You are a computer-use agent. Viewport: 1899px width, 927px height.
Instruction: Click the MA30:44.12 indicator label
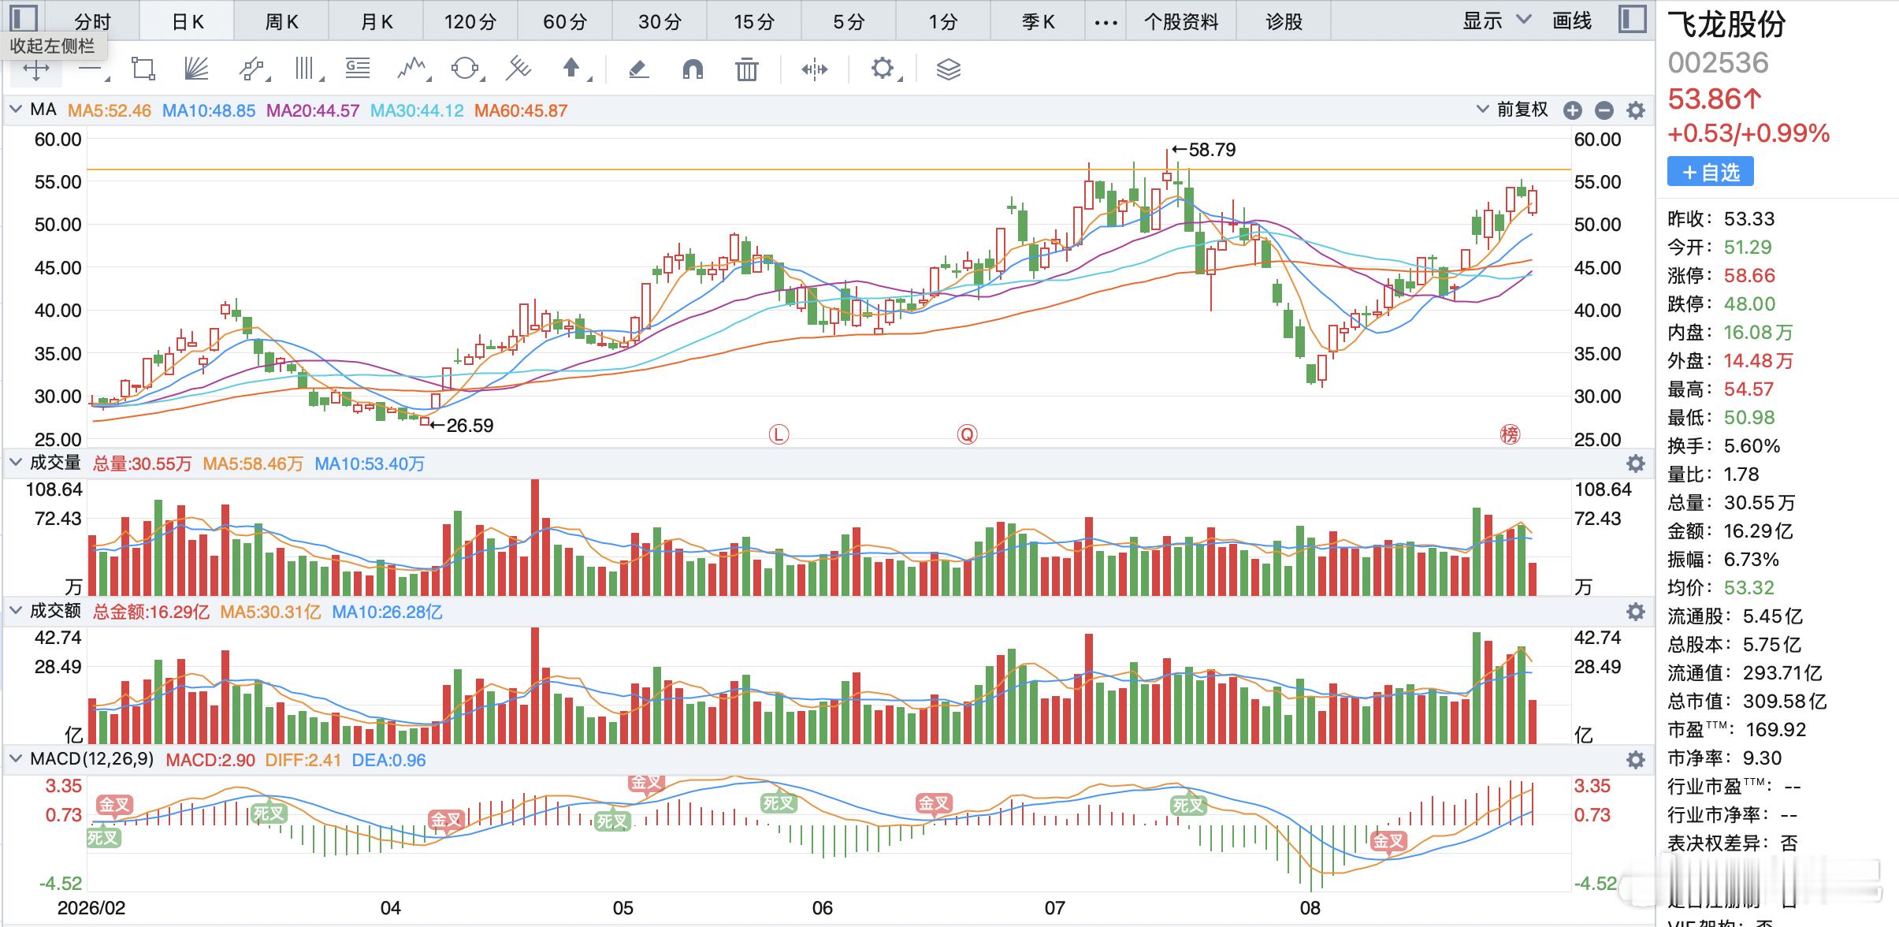[417, 111]
